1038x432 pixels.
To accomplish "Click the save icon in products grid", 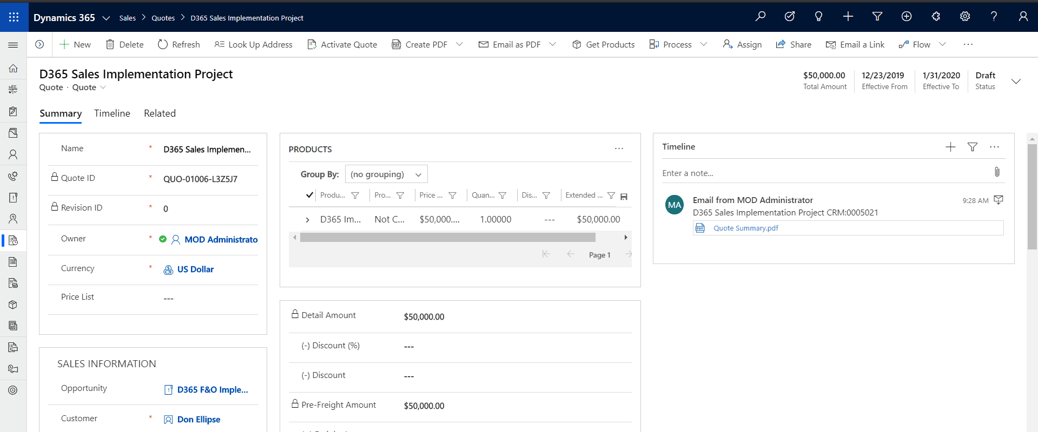I will click(x=624, y=197).
